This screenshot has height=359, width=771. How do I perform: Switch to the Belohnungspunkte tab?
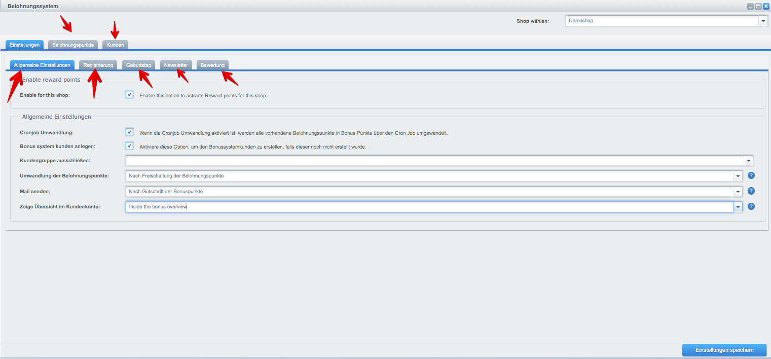tap(73, 45)
